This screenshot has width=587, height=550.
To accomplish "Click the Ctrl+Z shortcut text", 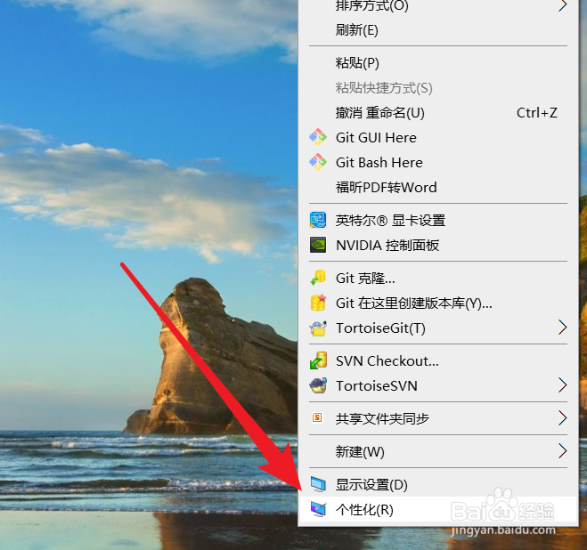I will tap(537, 113).
